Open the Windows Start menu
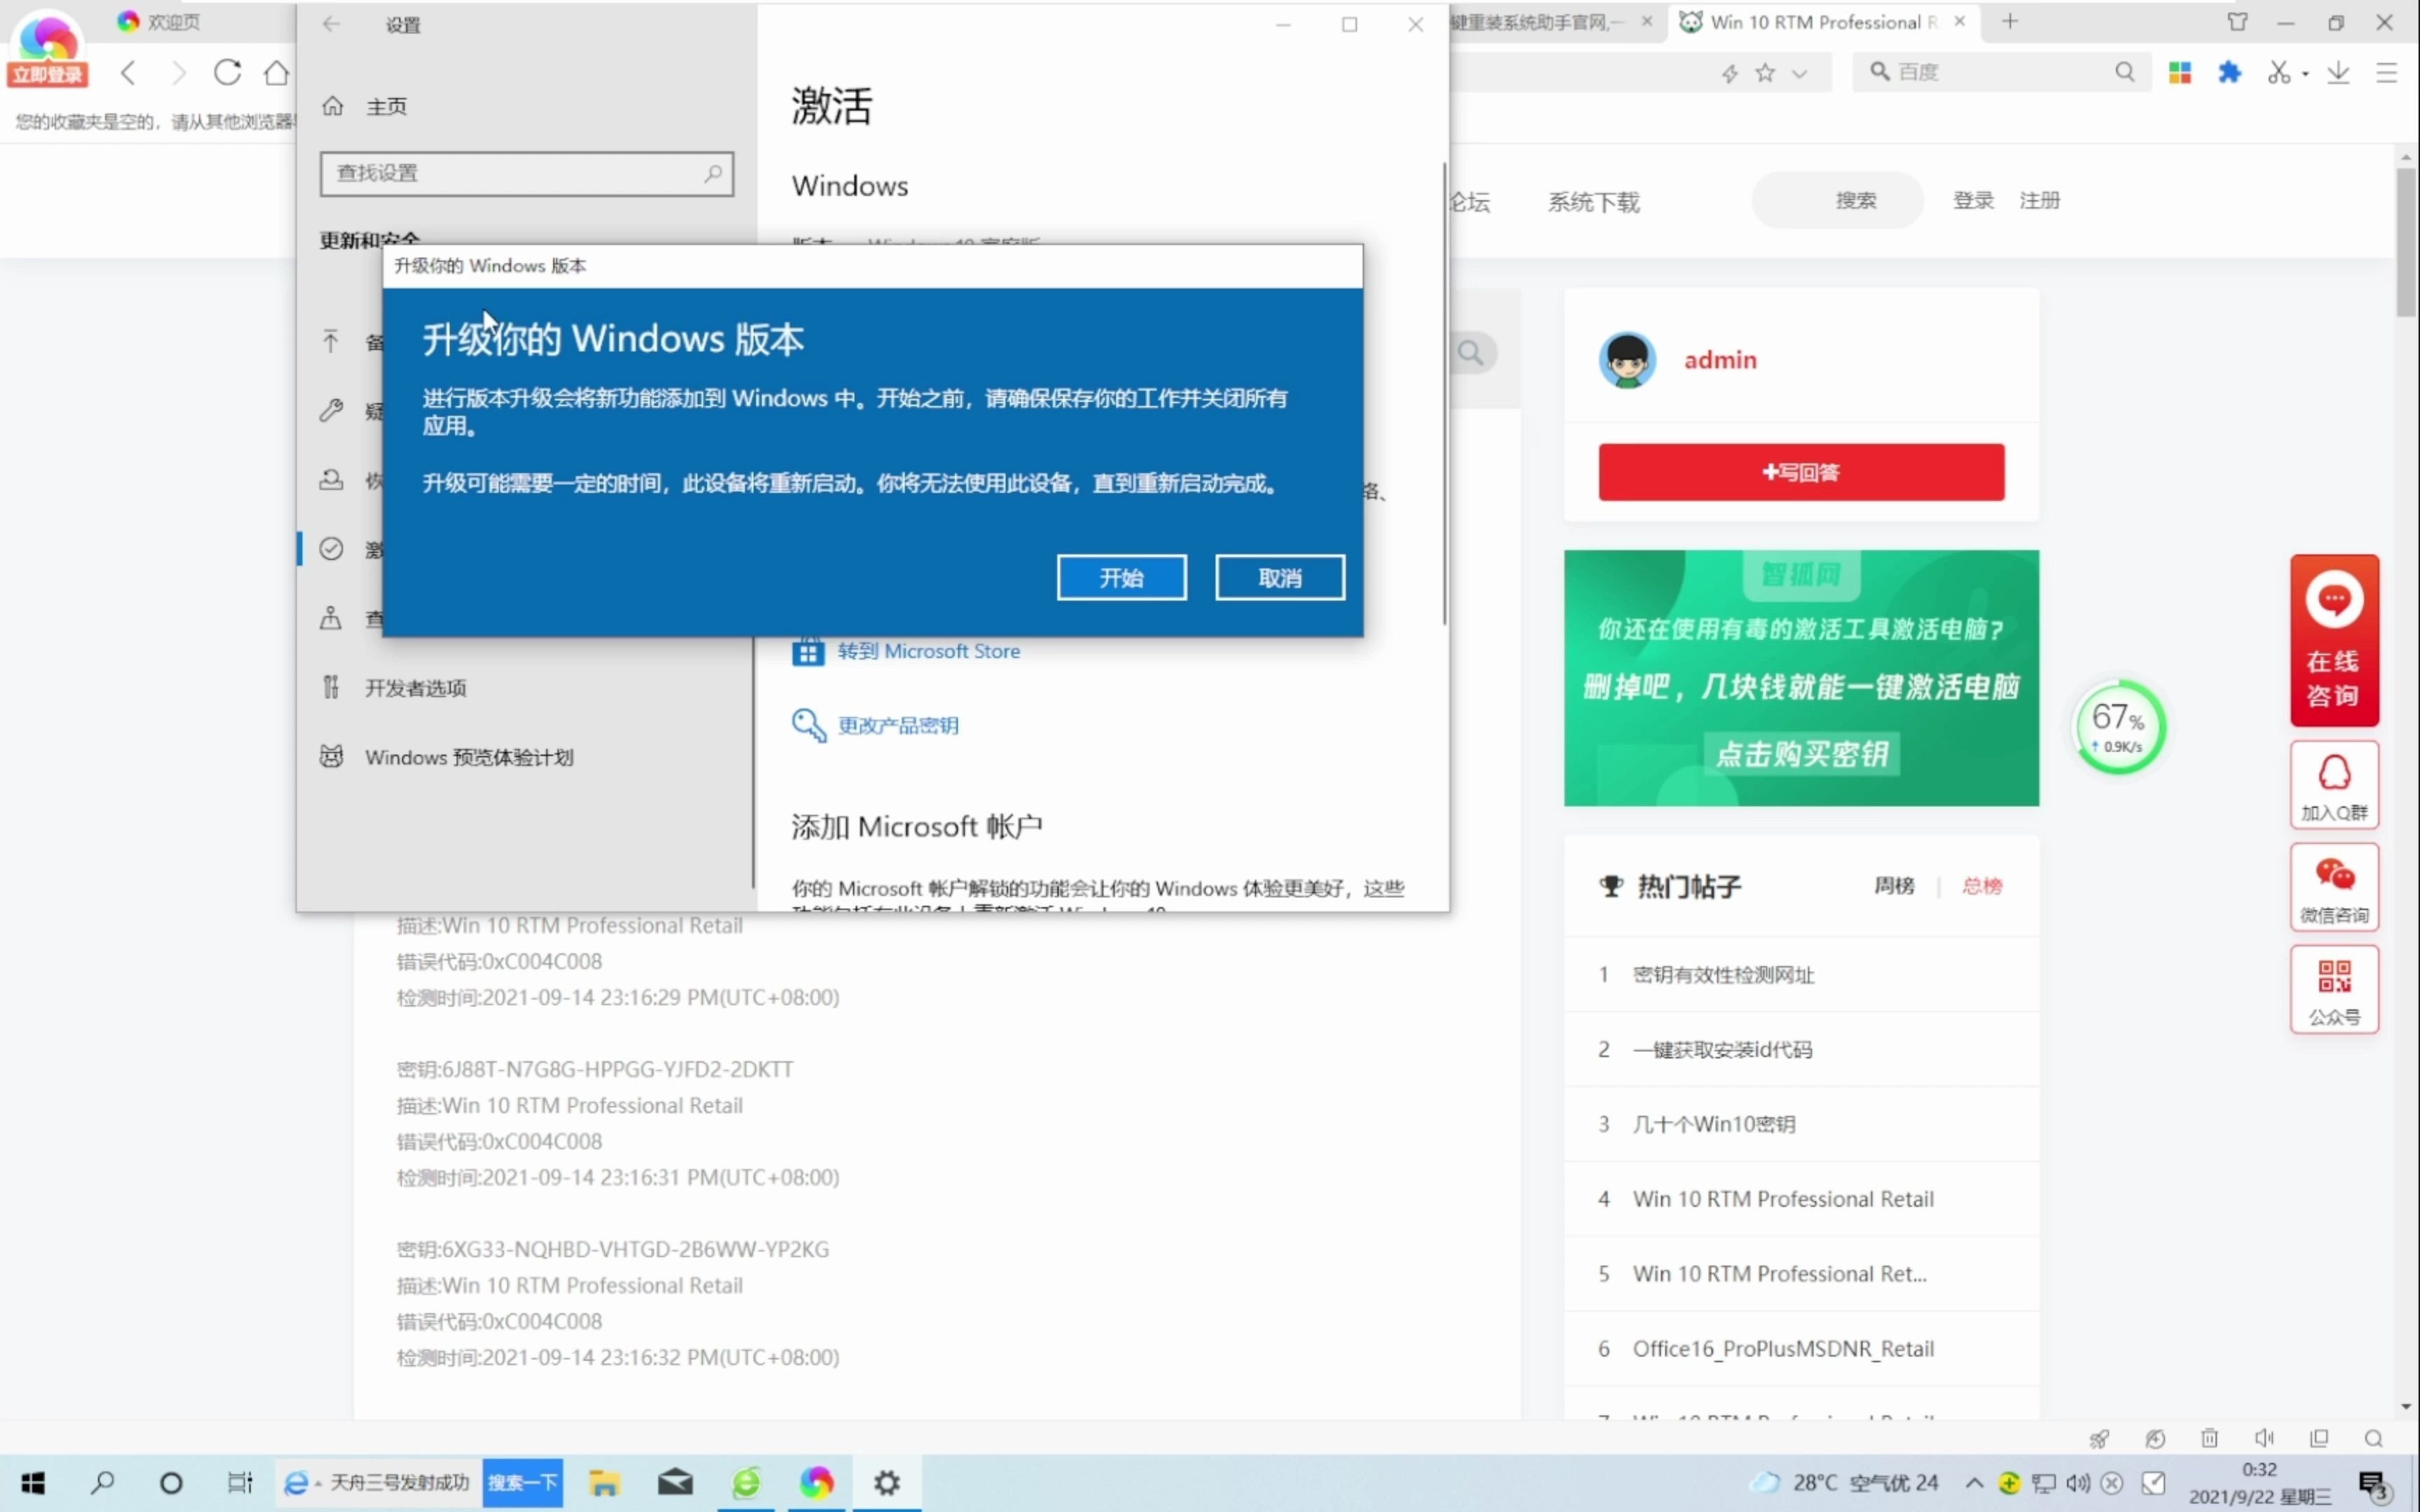 click(33, 1483)
